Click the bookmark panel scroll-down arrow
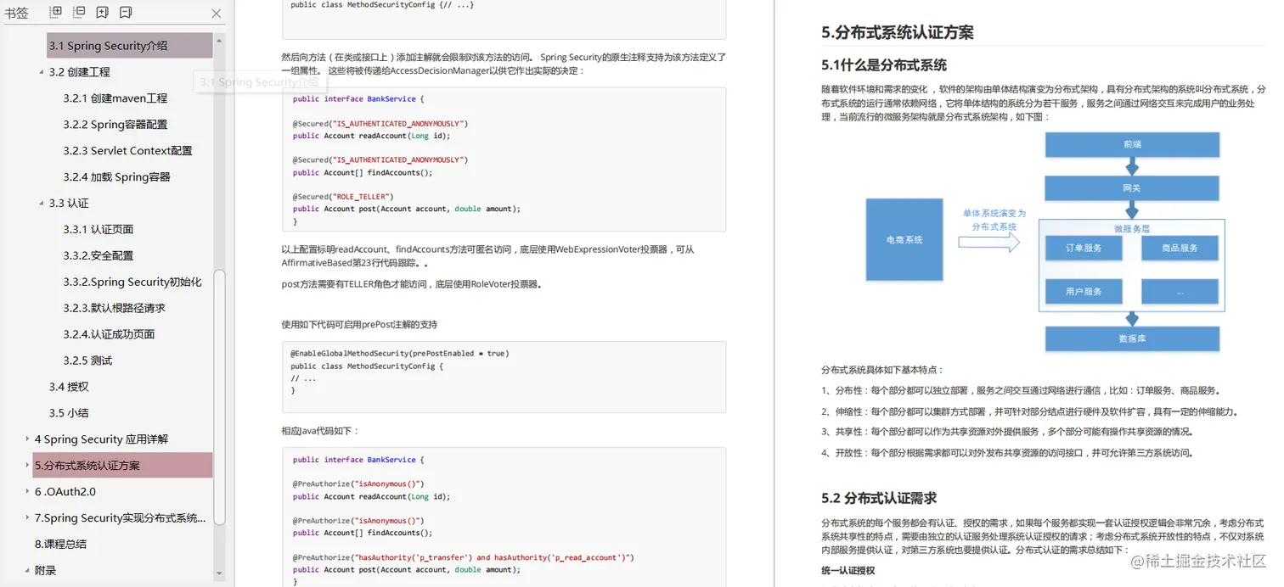The height and width of the screenshot is (587, 1284). 220,573
